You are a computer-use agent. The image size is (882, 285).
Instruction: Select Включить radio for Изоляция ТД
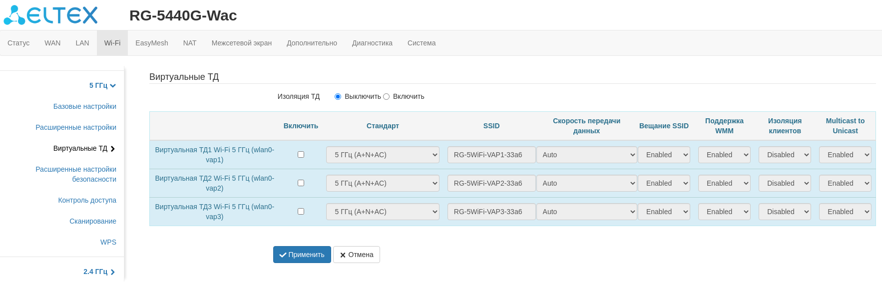386,97
